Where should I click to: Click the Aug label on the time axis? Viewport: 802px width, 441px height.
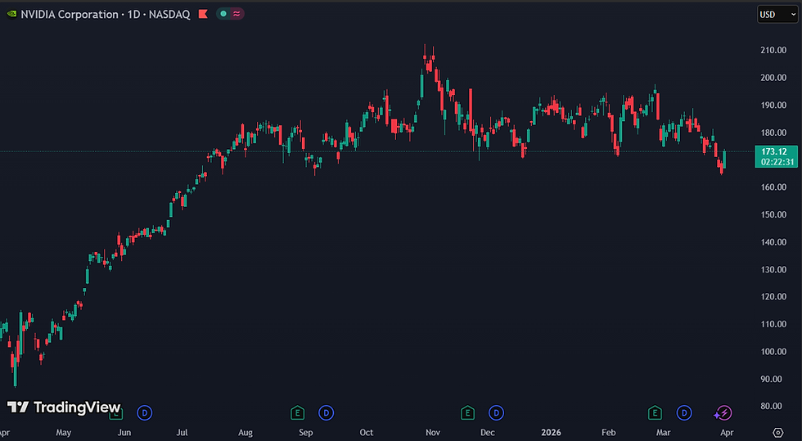coord(246,433)
